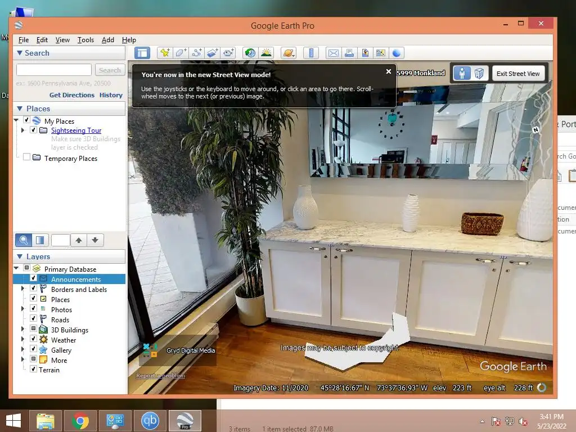Open search History link
Screen dimensions: 576x432
click(111, 94)
